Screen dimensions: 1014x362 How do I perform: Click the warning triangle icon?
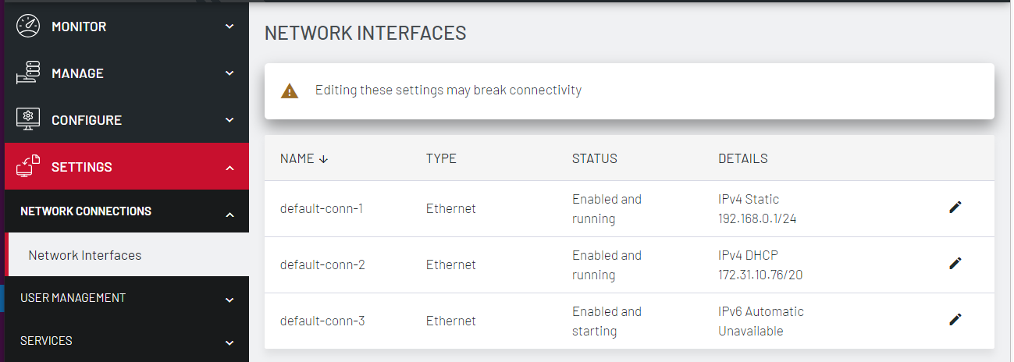coord(290,91)
